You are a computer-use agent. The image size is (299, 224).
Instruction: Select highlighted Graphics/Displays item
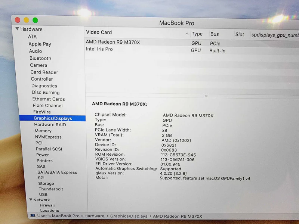coord(52,118)
